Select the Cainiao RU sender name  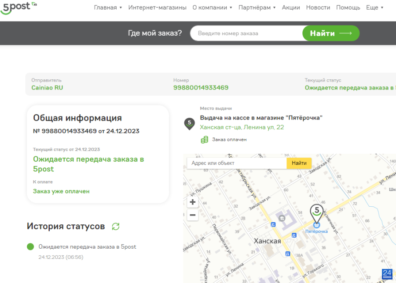(47, 88)
